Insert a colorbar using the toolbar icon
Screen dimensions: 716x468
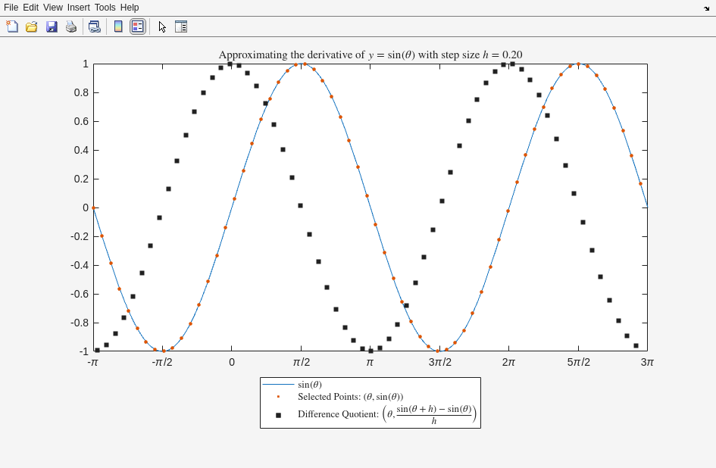tap(118, 27)
